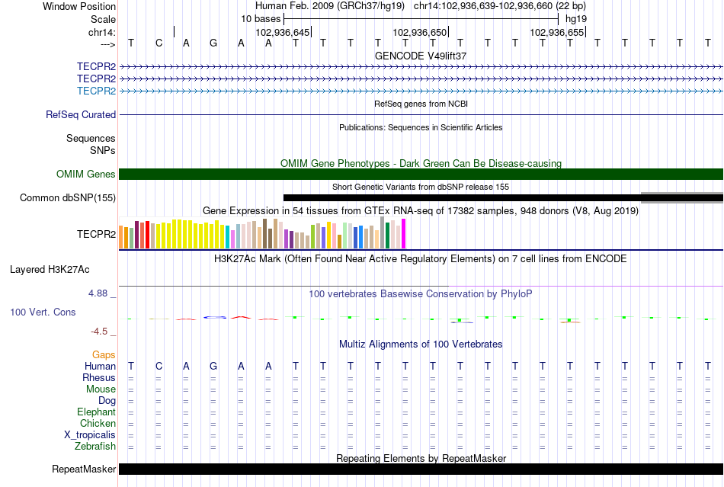The width and height of the screenshot is (724, 487).
Task: Click the C base in the ruler sequence
Action: (159, 43)
